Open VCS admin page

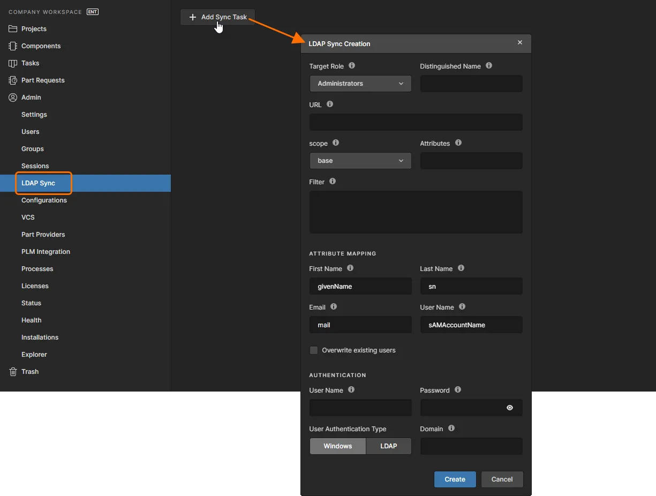pos(28,217)
